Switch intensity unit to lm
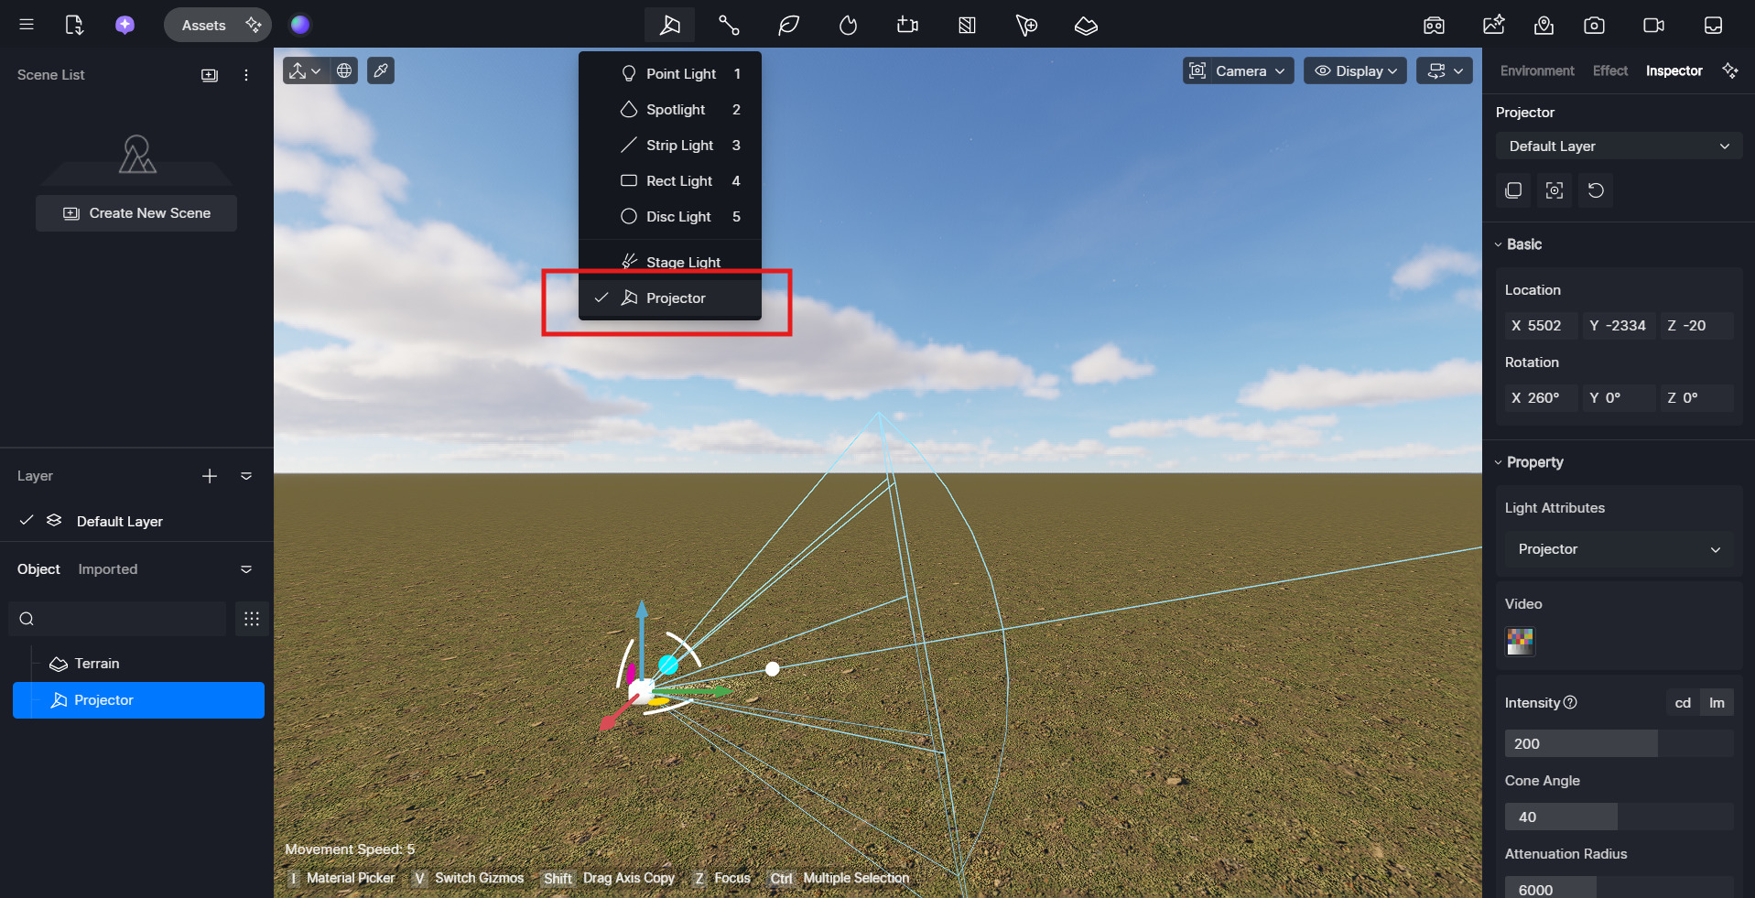 (1717, 703)
